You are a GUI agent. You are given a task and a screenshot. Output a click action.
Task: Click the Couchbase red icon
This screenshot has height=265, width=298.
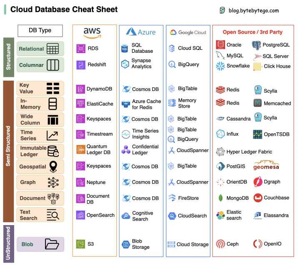tap(258, 198)
